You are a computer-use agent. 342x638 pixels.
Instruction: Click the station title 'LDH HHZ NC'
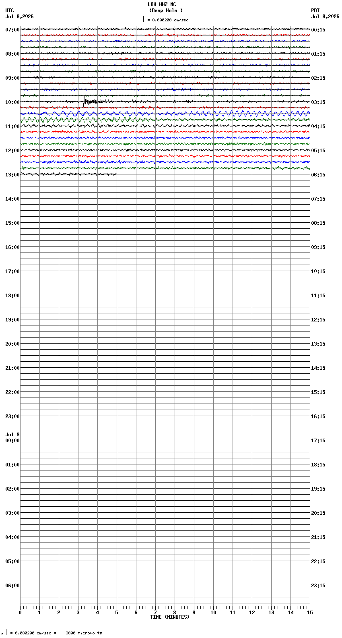162,4
